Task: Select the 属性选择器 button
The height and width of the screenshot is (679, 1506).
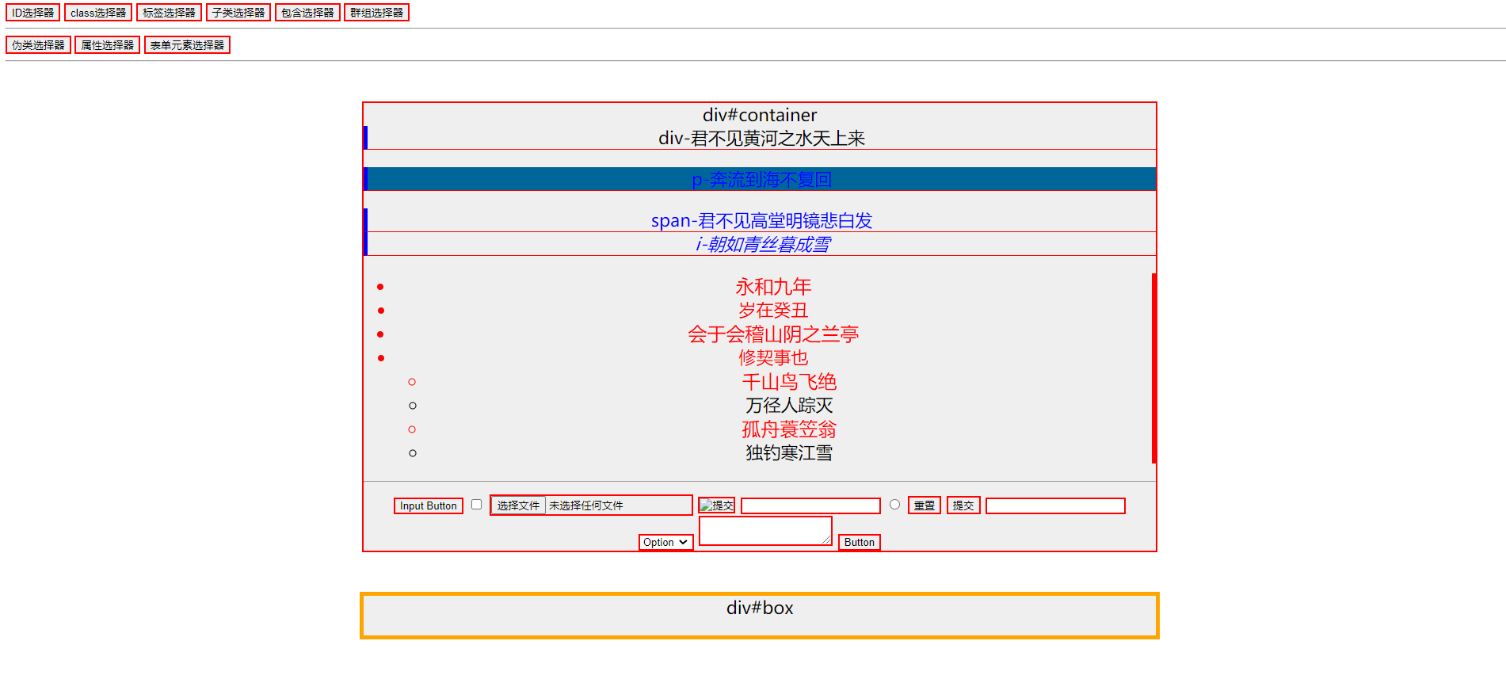Action: pos(108,45)
